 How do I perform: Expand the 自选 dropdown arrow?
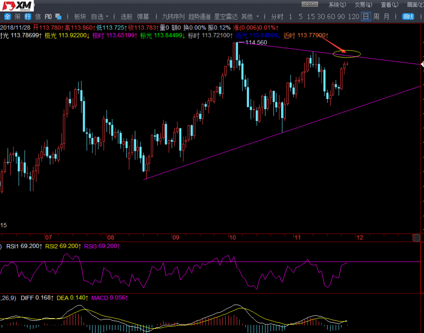point(107,17)
